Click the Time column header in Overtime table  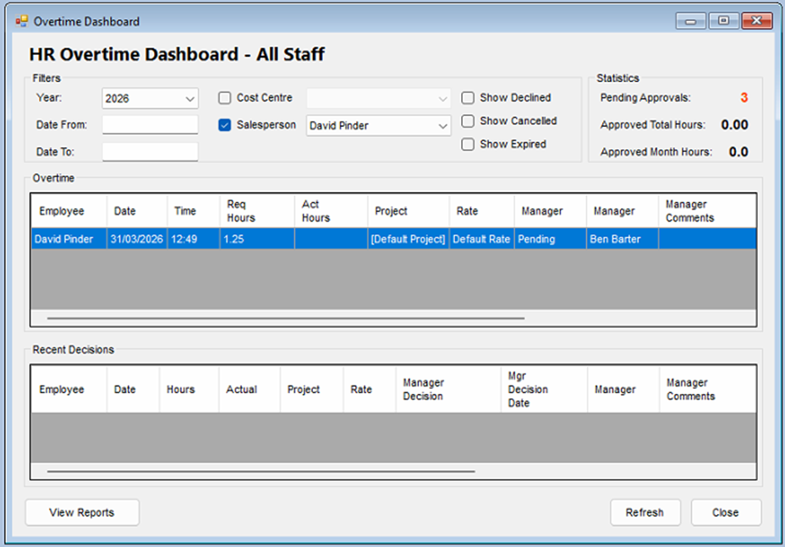click(x=193, y=211)
